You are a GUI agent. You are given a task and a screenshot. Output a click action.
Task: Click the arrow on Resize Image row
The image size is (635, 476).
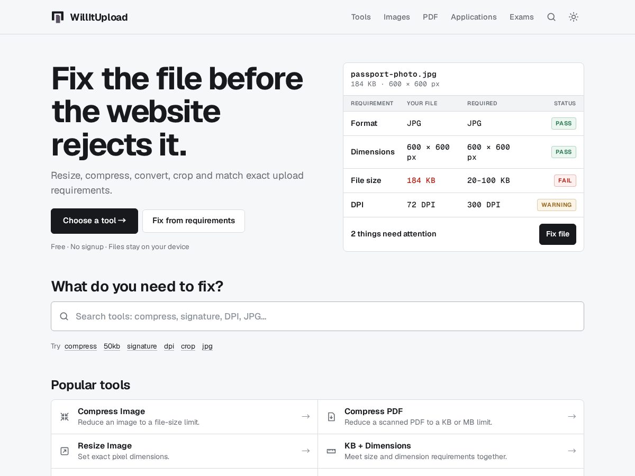pos(306,451)
